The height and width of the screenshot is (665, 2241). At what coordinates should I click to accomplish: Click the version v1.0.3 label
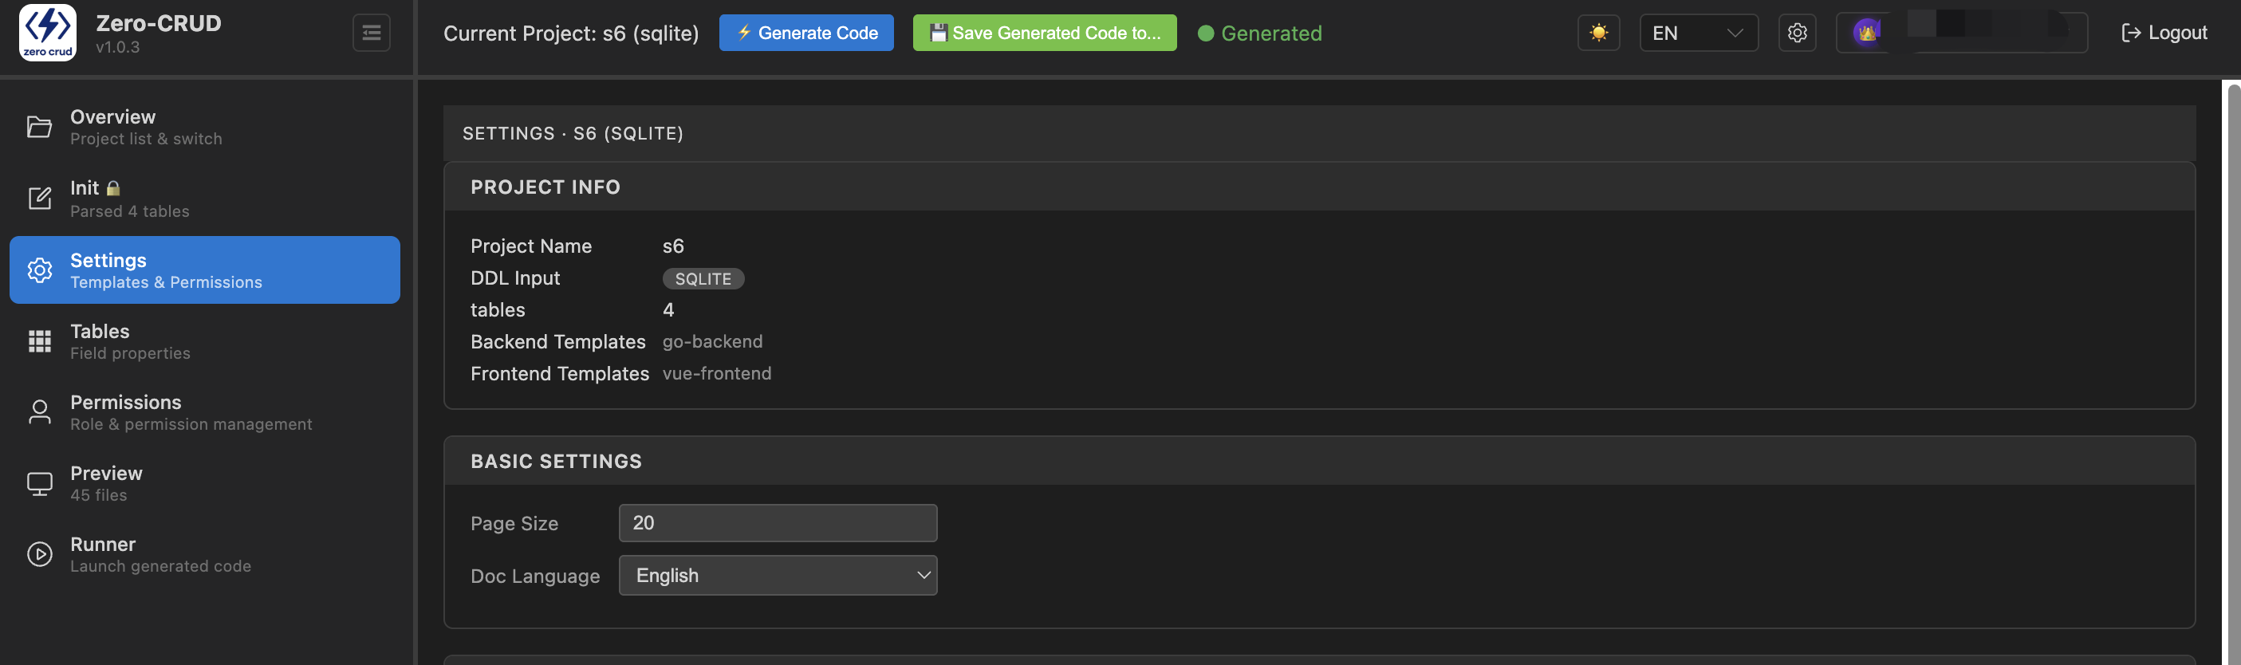(x=117, y=47)
